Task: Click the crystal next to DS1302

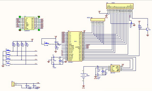Action: pyautogui.click(x=103, y=71)
